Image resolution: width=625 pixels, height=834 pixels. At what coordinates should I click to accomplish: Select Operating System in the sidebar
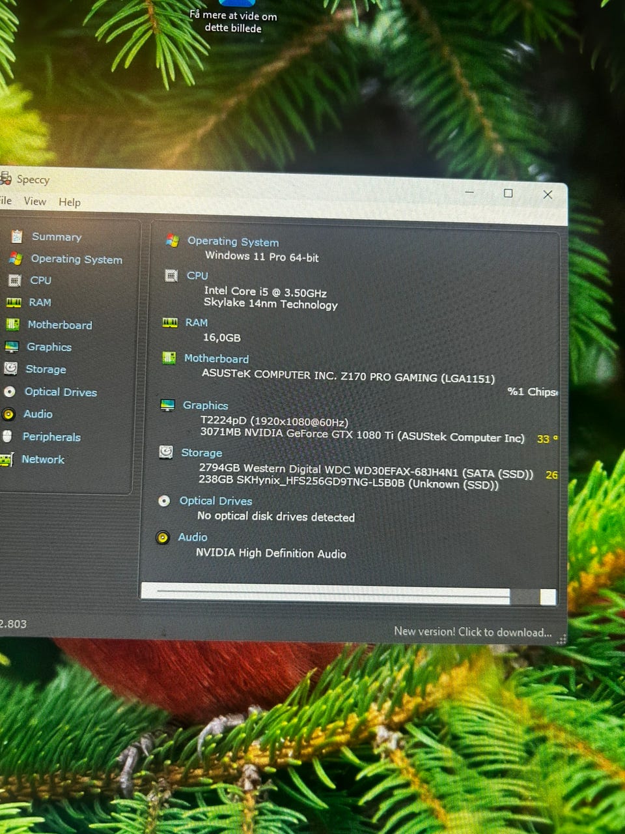click(77, 259)
